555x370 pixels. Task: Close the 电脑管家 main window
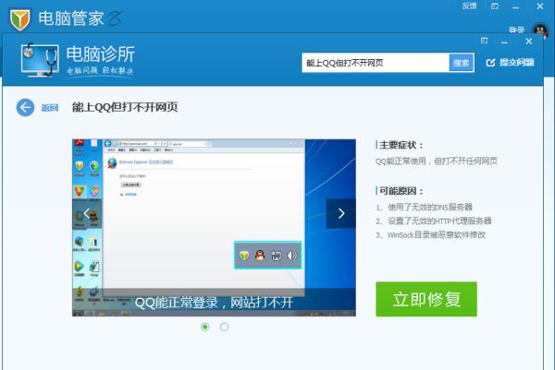[540, 6]
